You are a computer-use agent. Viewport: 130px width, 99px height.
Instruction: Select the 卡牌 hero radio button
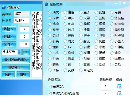(50, 18)
